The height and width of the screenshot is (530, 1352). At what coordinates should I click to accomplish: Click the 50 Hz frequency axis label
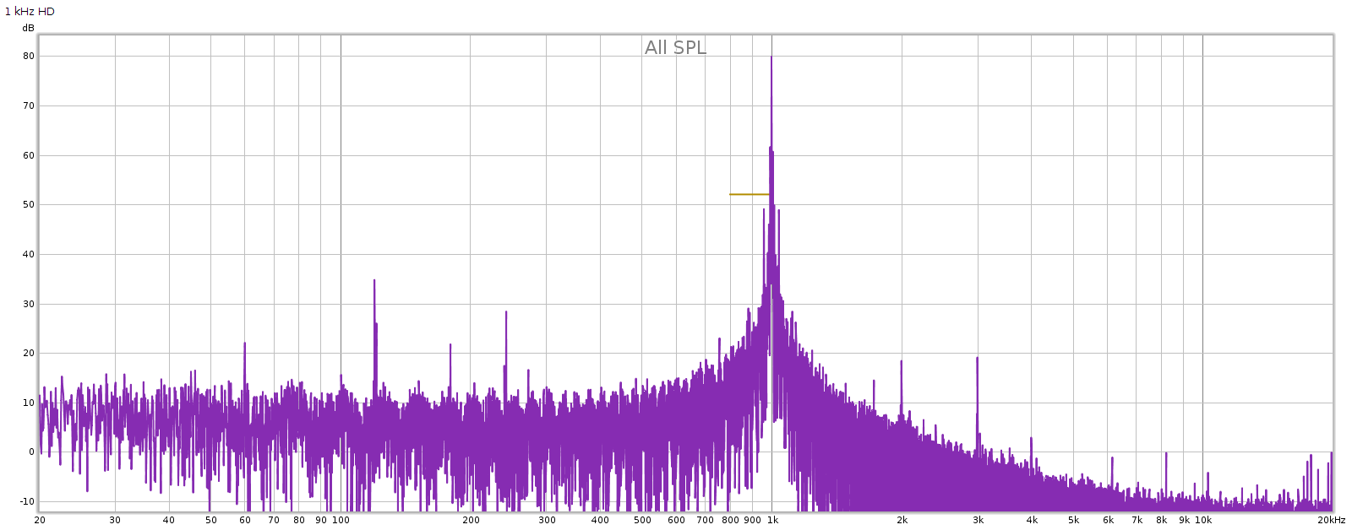(x=211, y=520)
